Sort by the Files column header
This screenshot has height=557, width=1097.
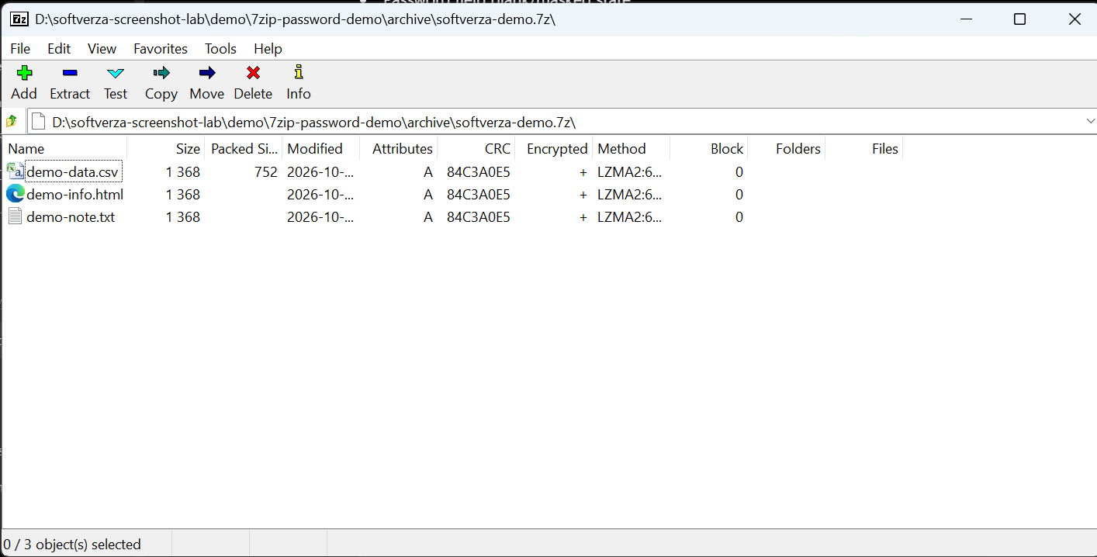[864, 148]
